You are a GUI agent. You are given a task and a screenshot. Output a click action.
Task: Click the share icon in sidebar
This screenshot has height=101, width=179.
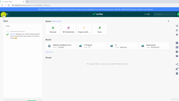click(x=177, y=64)
